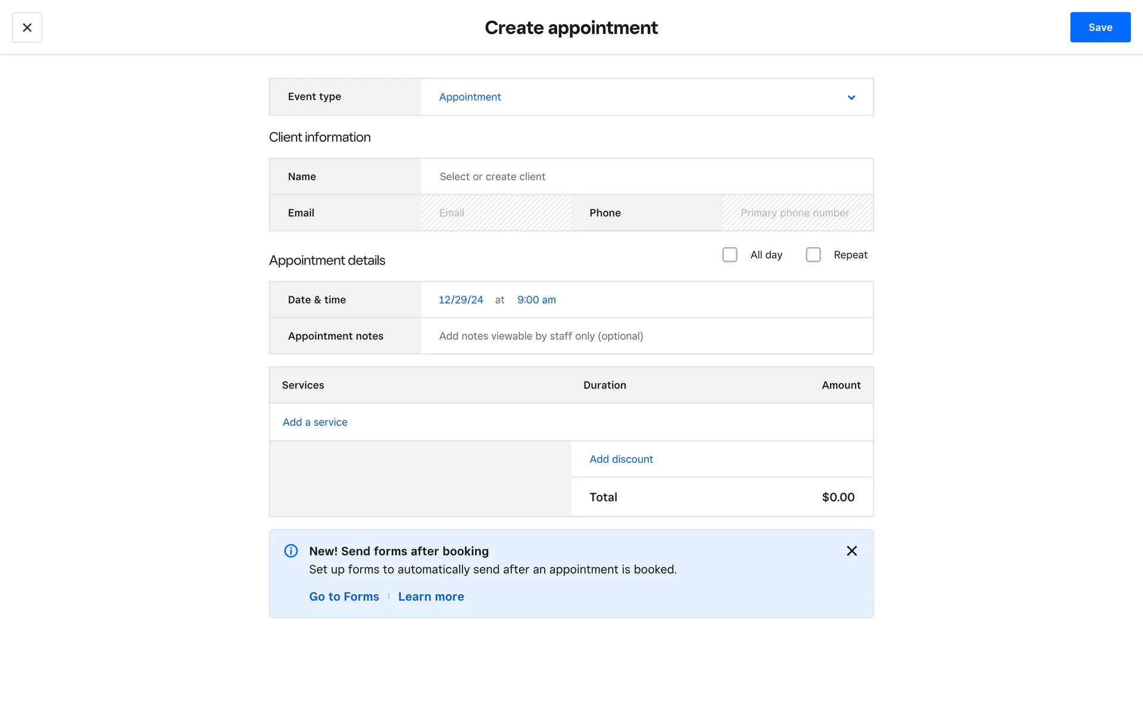Click Learn more link
The height and width of the screenshot is (714, 1143).
(431, 597)
